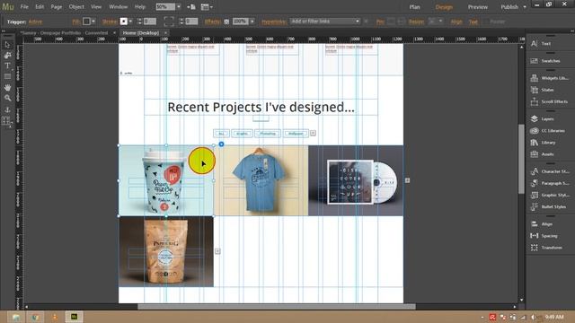Open the Page menu
The width and height of the screenshot is (575, 323).
click(56, 6)
